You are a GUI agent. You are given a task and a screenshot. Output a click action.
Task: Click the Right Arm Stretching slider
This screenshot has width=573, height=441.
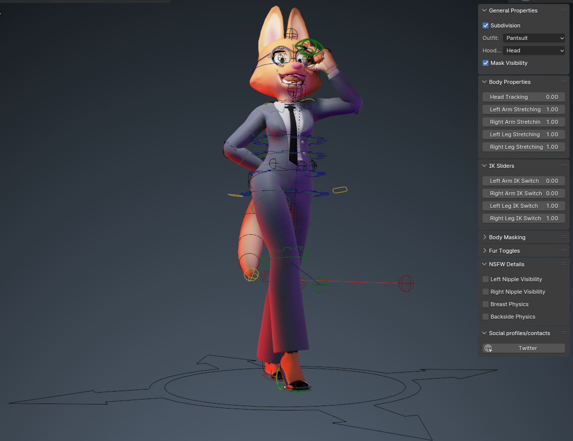[x=524, y=122]
